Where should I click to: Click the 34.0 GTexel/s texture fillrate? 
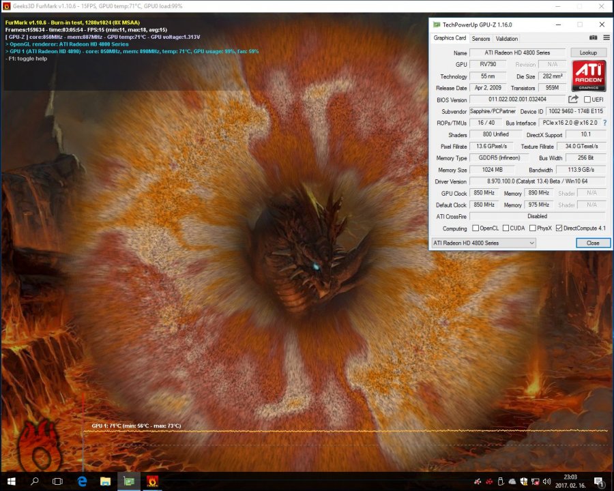[x=581, y=146]
